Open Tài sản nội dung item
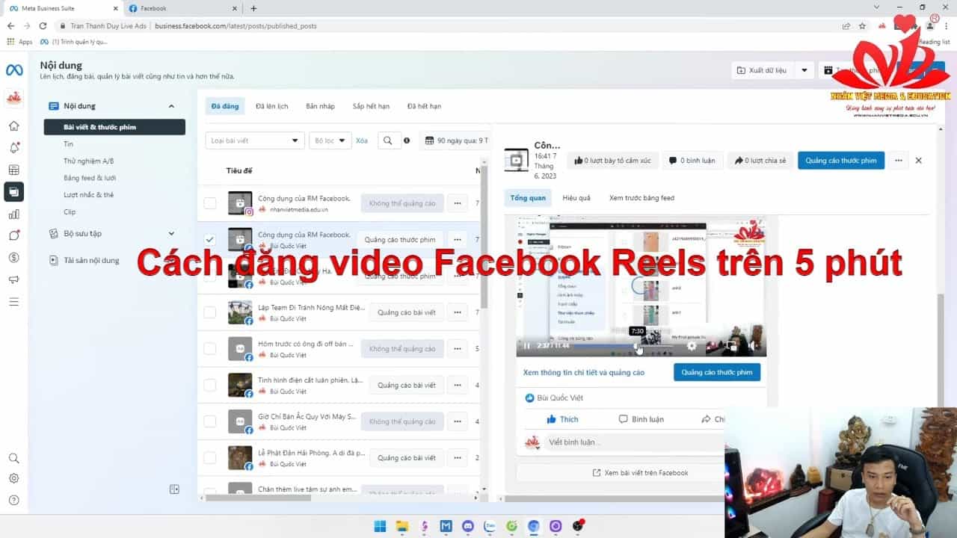Viewport: 957px width, 538px height. pyautogui.click(x=91, y=260)
